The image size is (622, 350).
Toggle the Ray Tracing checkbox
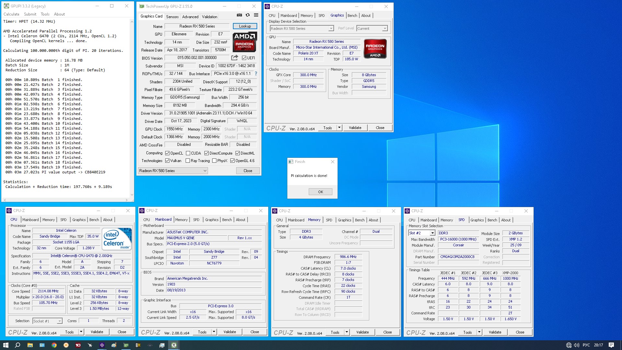click(x=188, y=161)
